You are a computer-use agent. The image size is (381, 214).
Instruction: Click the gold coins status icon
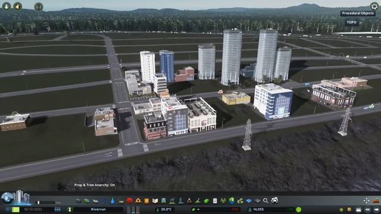(349, 209)
